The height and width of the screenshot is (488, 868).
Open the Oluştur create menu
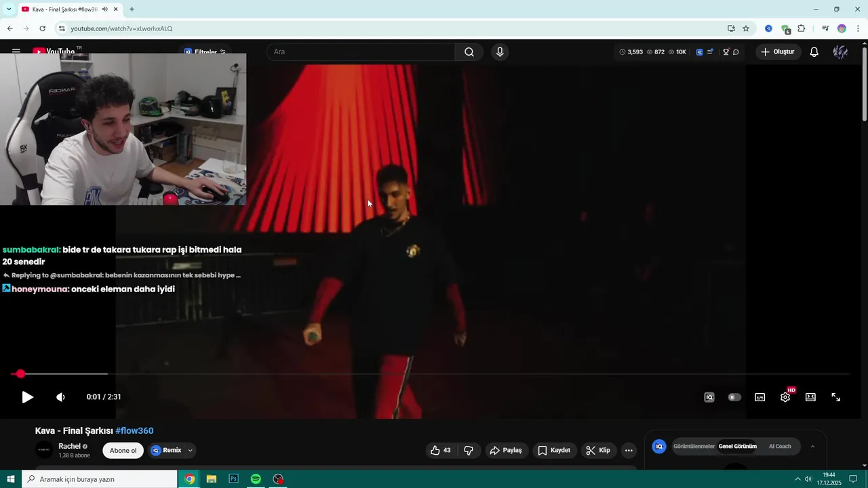coord(778,52)
